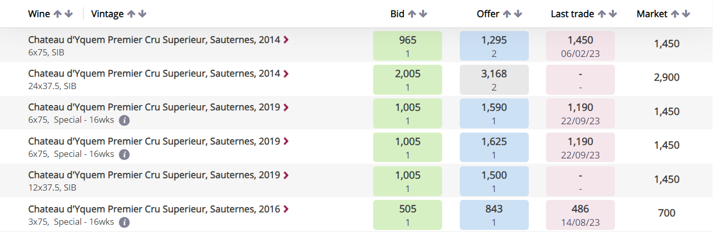Expand red chevron for 2014 24x37.5 SIB wine

coord(286,74)
